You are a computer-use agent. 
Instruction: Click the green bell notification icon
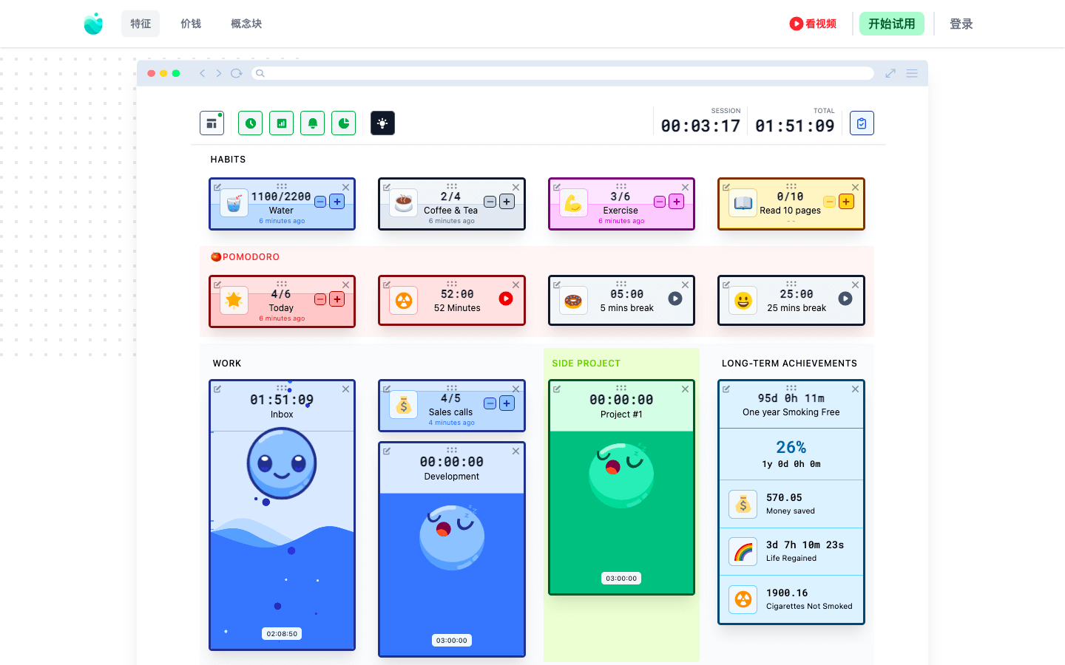[x=313, y=123]
